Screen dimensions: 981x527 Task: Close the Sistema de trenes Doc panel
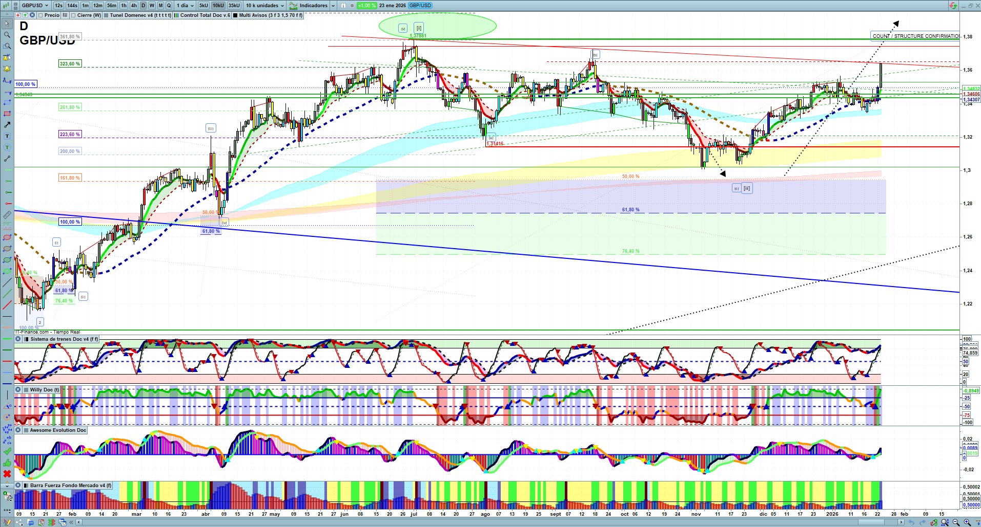(18, 339)
